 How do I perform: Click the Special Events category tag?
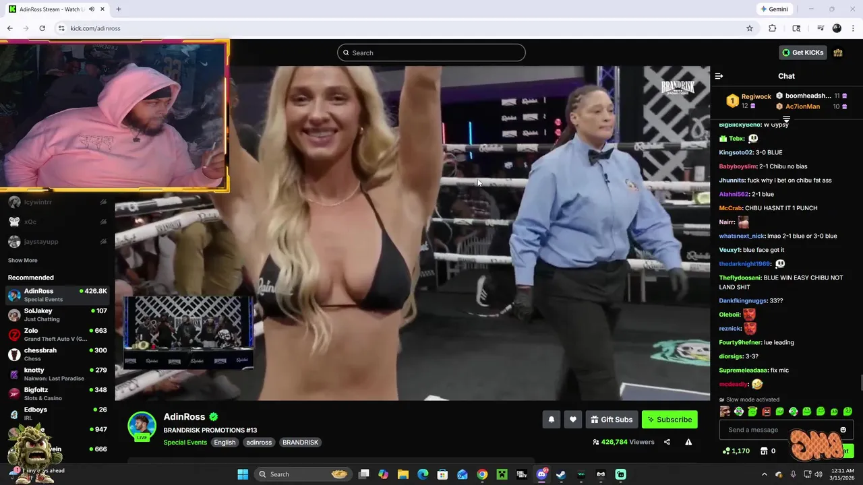tap(185, 443)
